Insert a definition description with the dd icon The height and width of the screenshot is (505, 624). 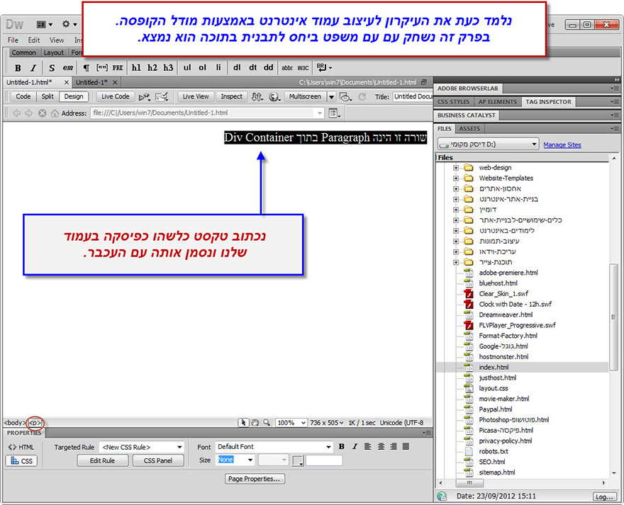(x=269, y=67)
